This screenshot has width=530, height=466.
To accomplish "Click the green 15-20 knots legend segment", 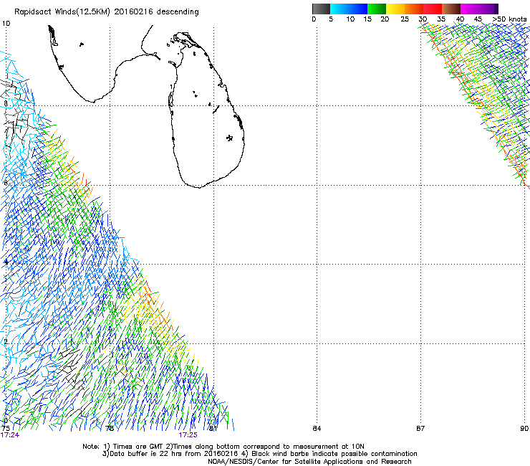I will click(377, 9).
